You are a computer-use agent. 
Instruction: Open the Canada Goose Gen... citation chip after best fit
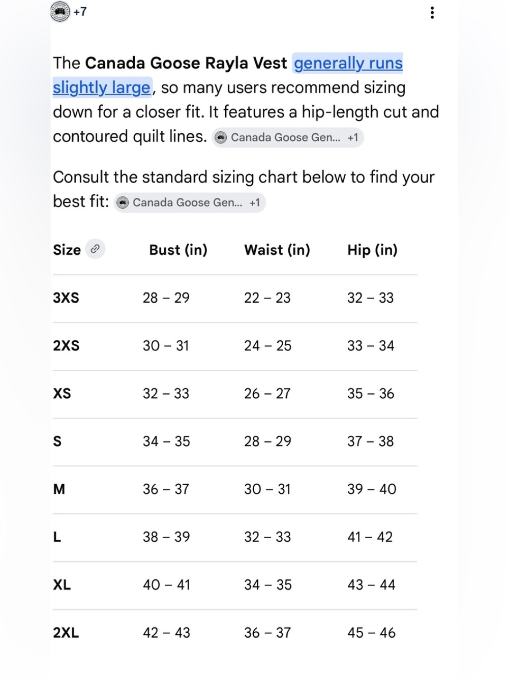(190, 202)
